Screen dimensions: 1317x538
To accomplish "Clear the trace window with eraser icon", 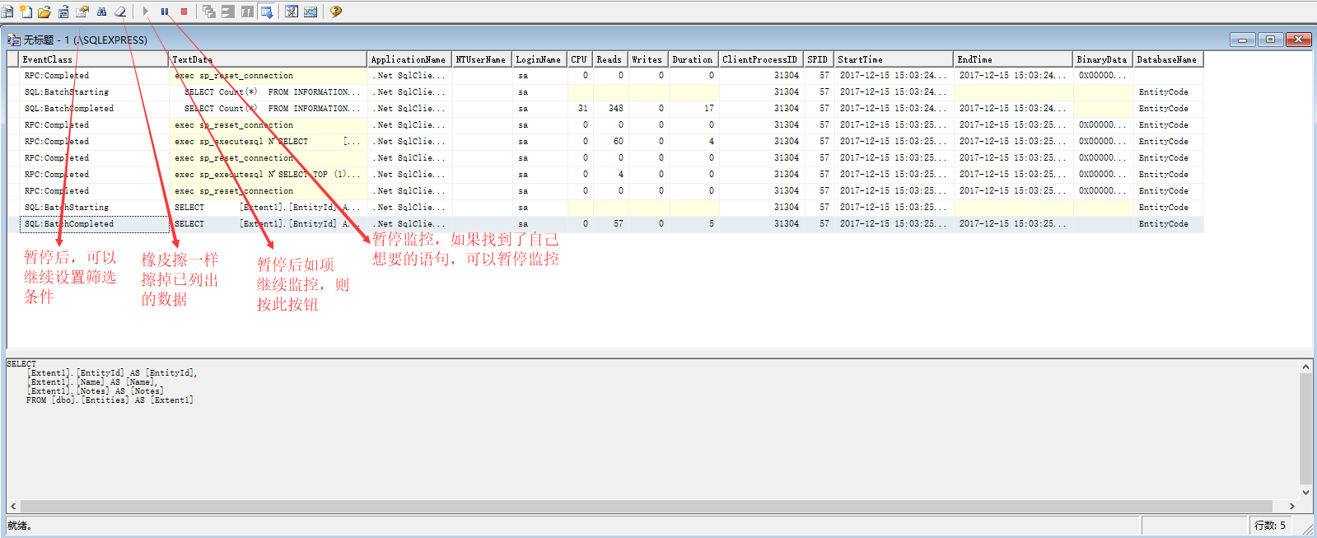I will pyautogui.click(x=120, y=12).
